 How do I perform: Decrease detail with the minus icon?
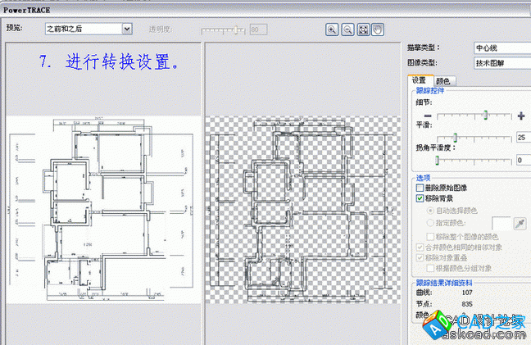pos(428,116)
